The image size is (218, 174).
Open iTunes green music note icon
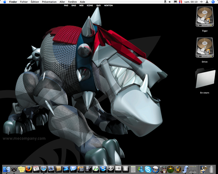(x=96, y=169)
